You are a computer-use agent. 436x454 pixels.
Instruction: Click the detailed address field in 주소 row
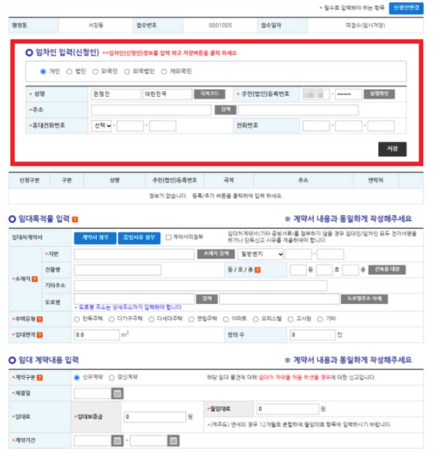(298, 110)
